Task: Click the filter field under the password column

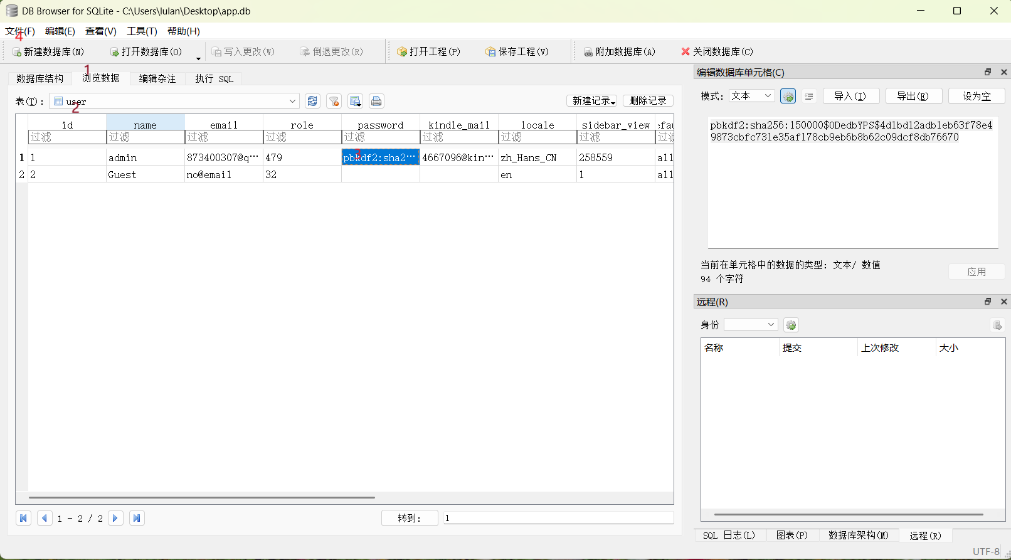Action: click(381, 137)
